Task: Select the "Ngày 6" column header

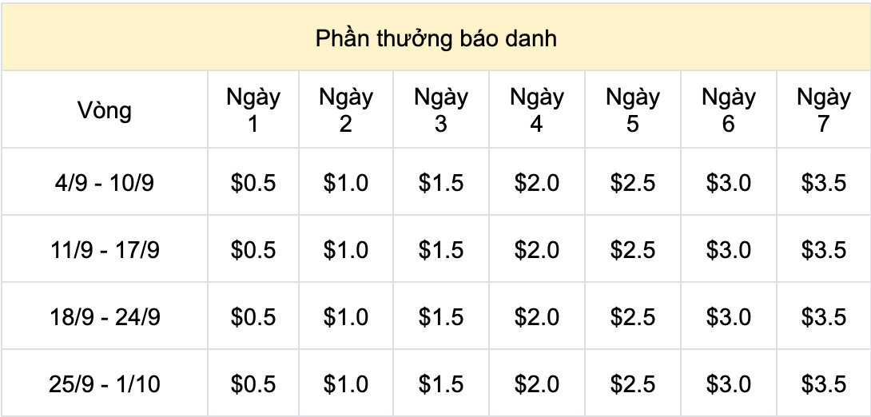Action: (x=728, y=110)
